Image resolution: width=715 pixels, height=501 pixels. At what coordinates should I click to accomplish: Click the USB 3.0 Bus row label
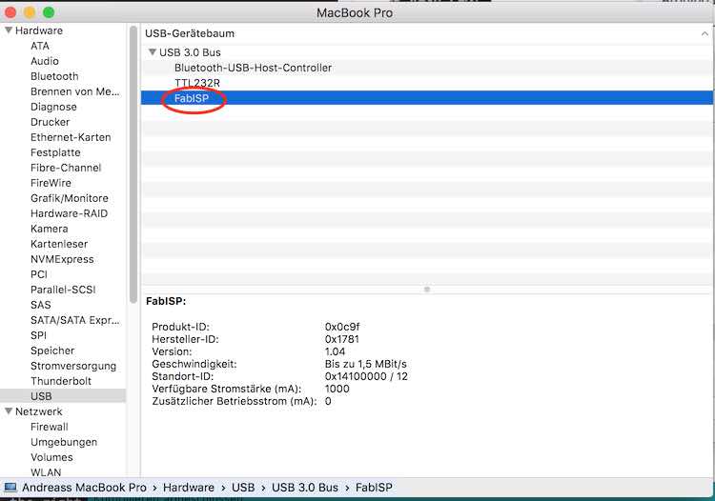(x=190, y=52)
